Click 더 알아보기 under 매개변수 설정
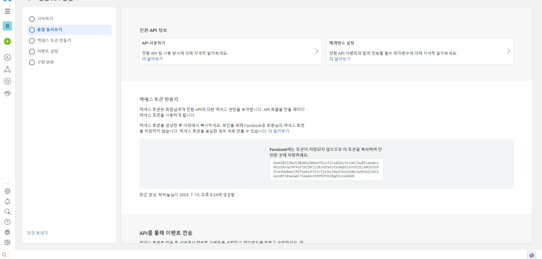542x259 pixels. tap(340, 59)
